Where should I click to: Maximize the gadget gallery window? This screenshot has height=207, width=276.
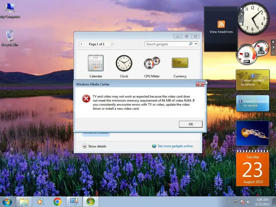[187, 36]
